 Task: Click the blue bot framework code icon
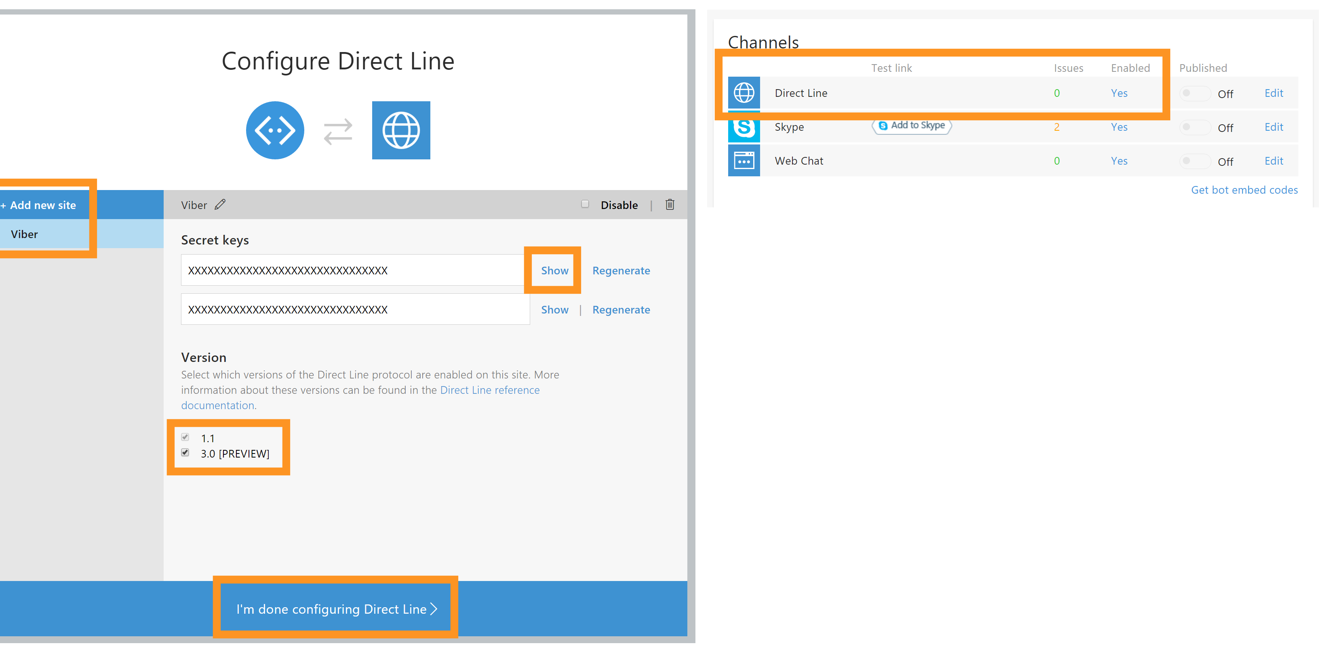275,130
